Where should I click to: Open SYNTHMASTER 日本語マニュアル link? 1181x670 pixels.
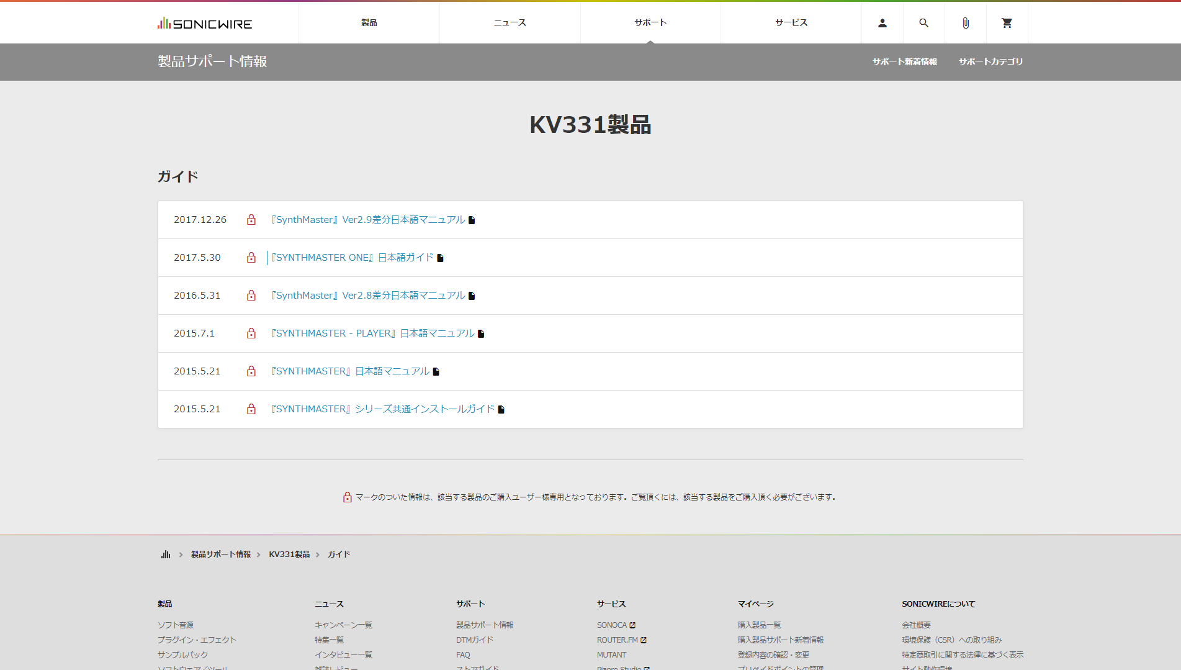click(x=350, y=371)
